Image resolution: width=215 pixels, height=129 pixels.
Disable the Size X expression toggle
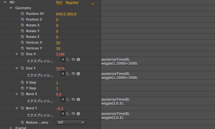click(63, 59)
